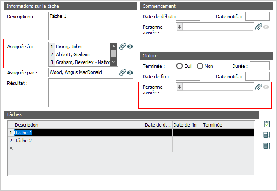Click the Durée input field
The width and height of the screenshot is (277, 191).
tap(259, 66)
